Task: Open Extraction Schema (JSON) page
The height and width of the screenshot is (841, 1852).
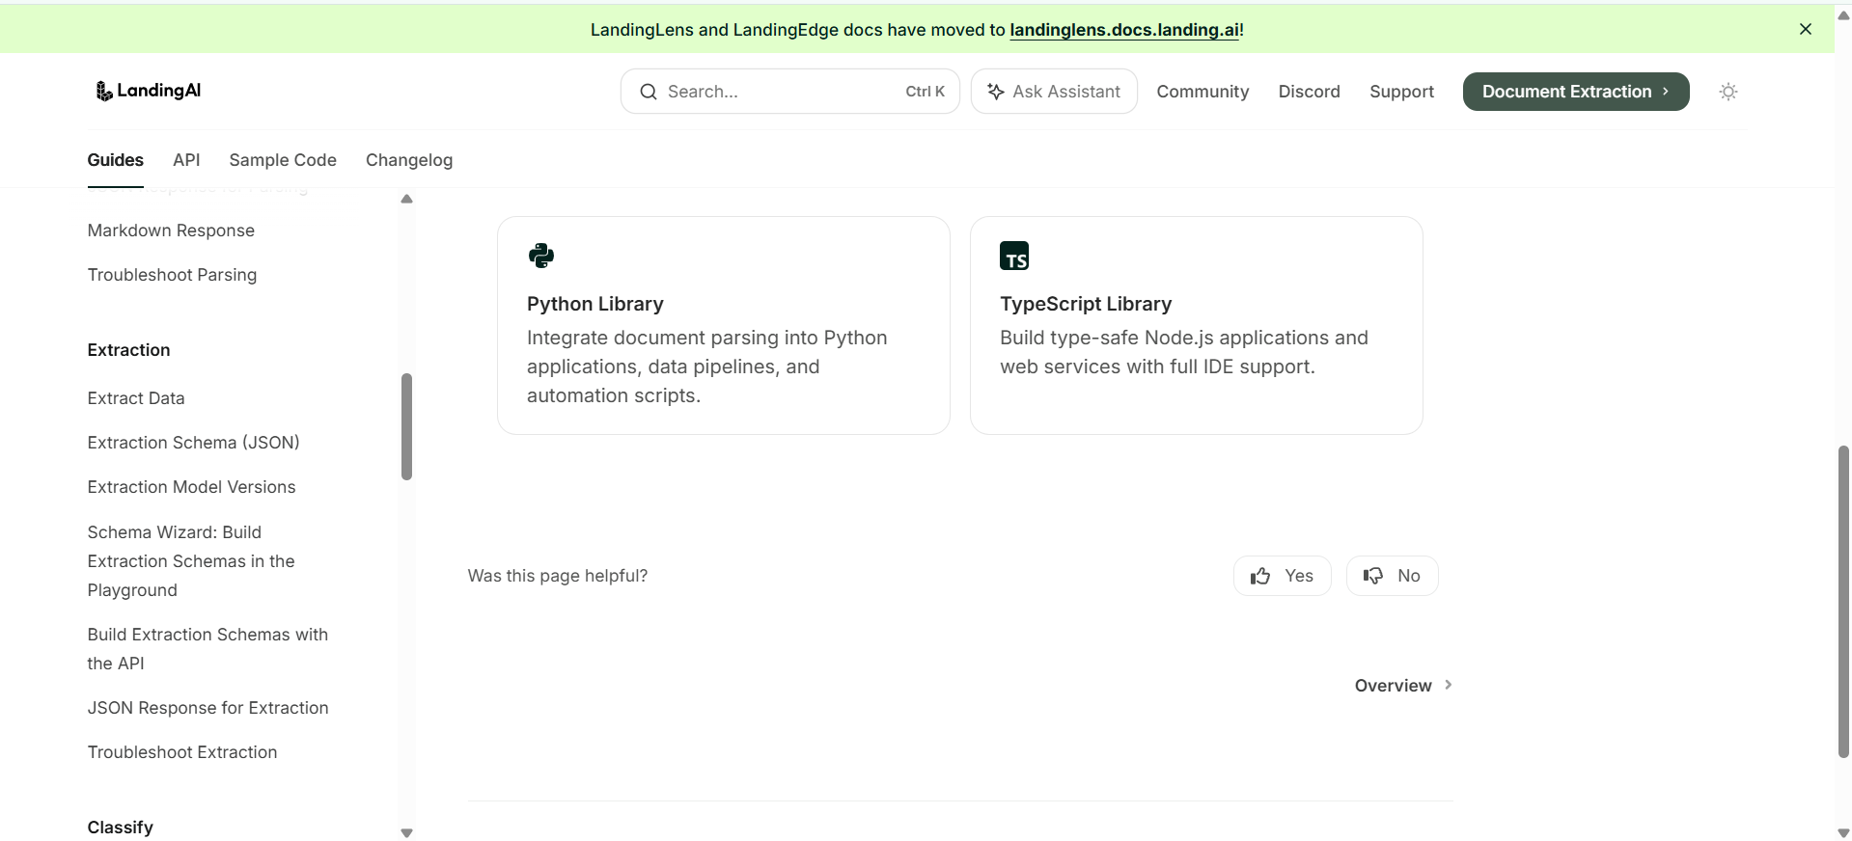Action: (x=193, y=443)
